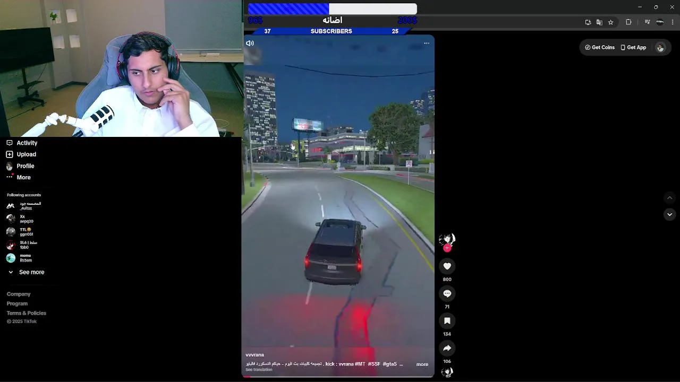Image resolution: width=680 pixels, height=382 pixels.
Task: Expand the caption with more
Action: point(422,364)
